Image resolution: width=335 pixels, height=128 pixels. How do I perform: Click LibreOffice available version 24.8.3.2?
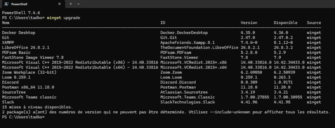point(283,48)
